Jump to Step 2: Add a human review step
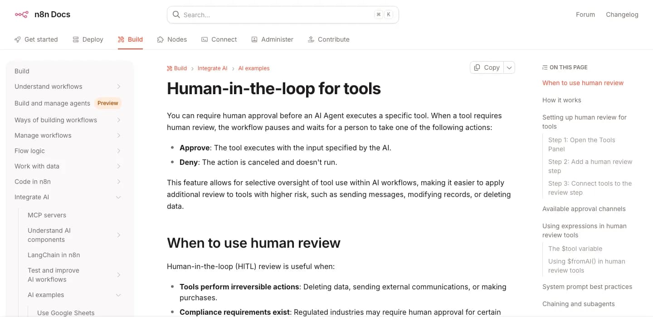This screenshot has height=317, width=653. (590, 166)
